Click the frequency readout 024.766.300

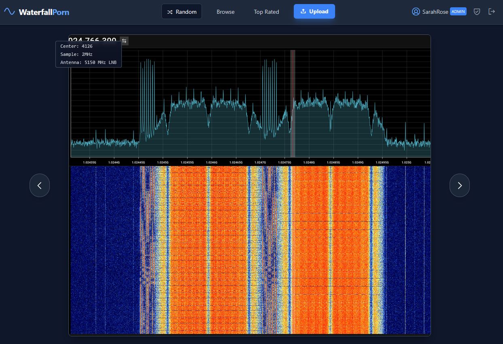coord(93,41)
